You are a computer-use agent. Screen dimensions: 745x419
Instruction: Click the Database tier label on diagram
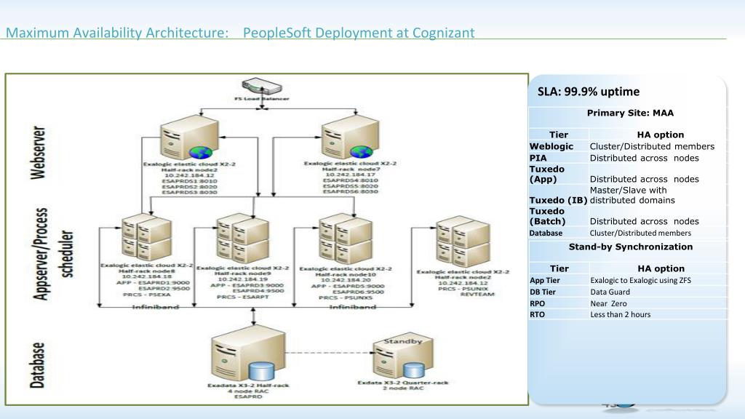[37, 365]
